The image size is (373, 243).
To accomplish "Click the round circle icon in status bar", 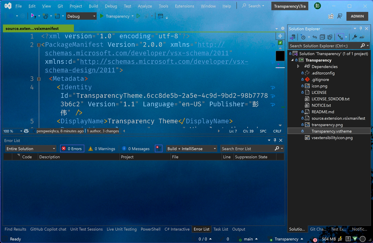I will pos(363,239).
